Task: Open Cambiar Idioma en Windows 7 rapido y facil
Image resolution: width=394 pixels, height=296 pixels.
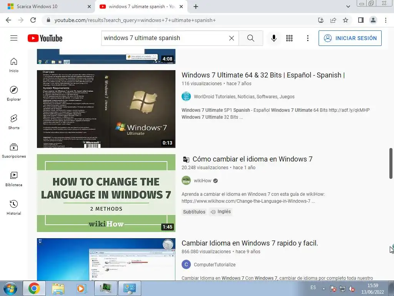Action: (250, 243)
